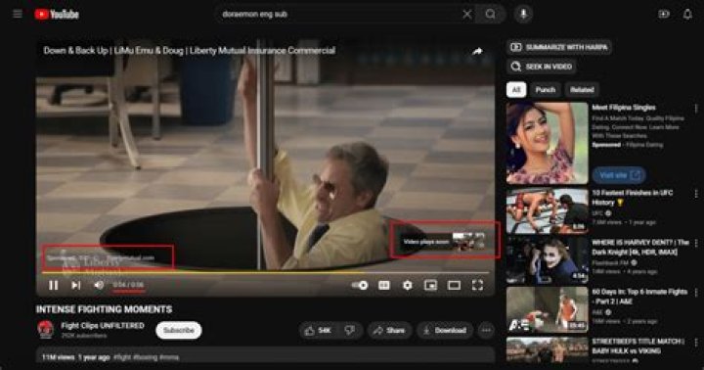Open notifications bell
Screen dimensions: 704x370
(x=687, y=15)
